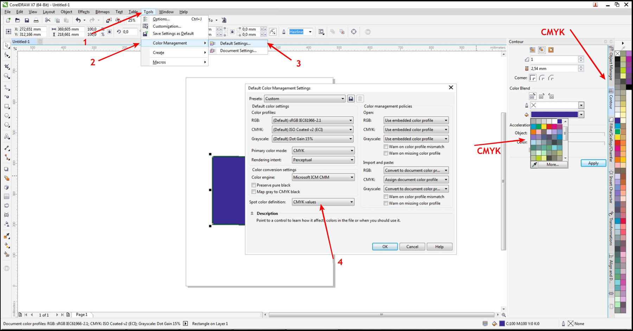Switch to Object Manager docker tab

[611, 63]
